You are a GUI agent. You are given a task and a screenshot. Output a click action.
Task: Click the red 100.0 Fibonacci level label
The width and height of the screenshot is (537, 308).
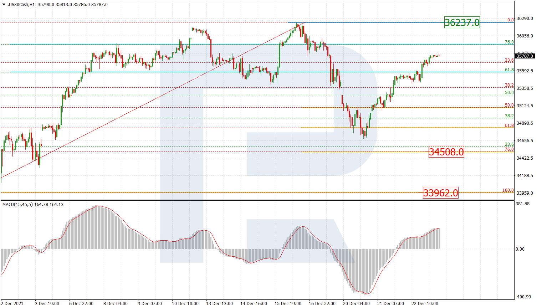pyautogui.click(x=508, y=190)
